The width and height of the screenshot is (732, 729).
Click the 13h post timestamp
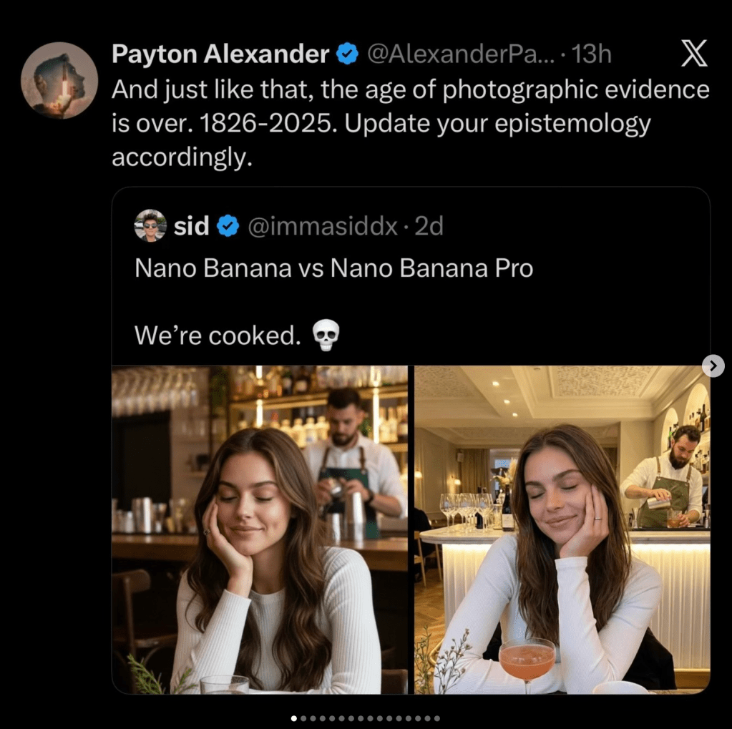pyautogui.click(x=592, y=54)
